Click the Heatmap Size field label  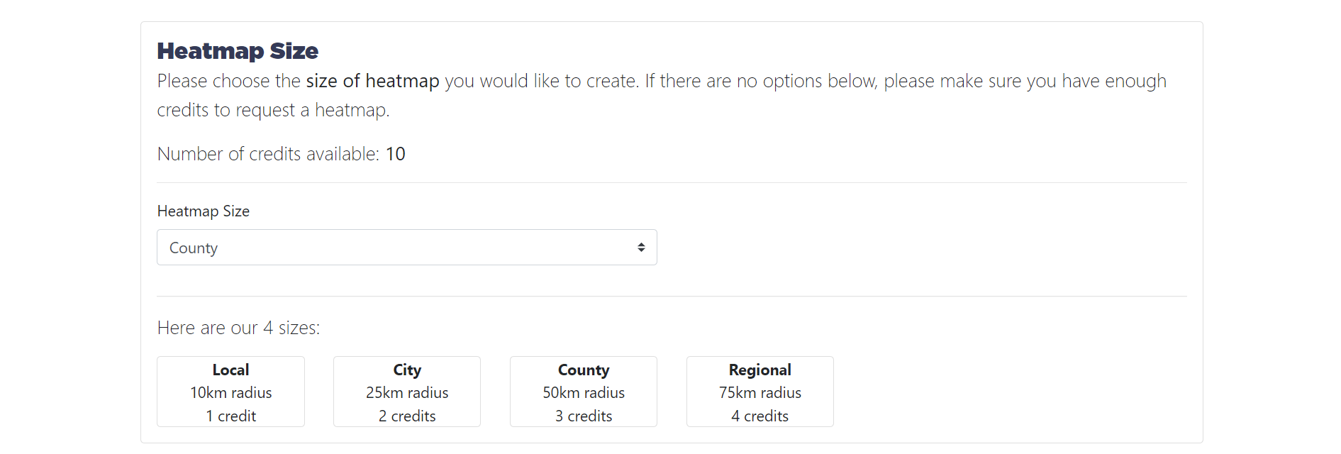(x=204, y=211)
